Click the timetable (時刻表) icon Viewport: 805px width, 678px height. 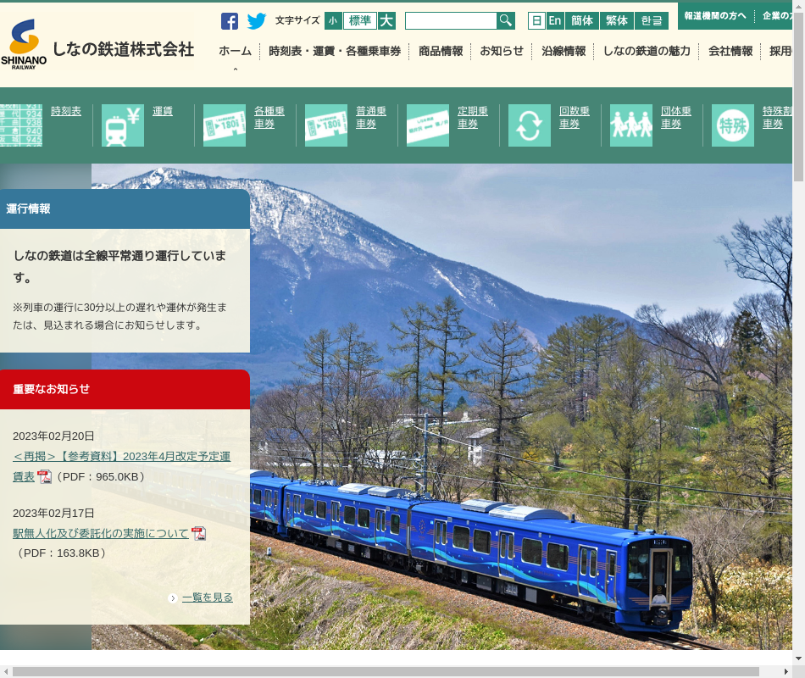tap(21, 125)
